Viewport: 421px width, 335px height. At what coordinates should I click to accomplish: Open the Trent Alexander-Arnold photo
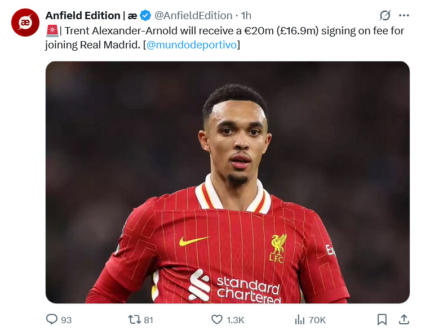227,182
